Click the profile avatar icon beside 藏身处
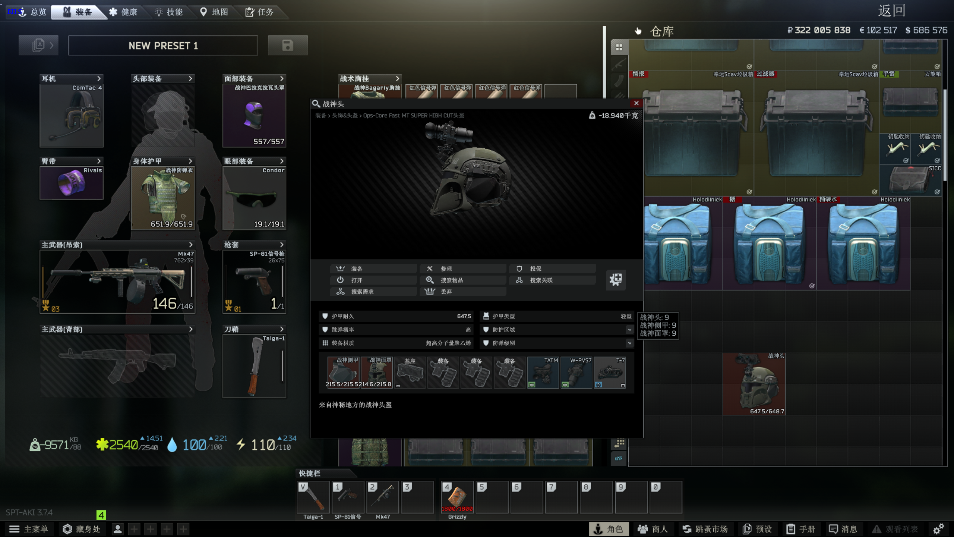954x537 pixels. tap(117, 529)
